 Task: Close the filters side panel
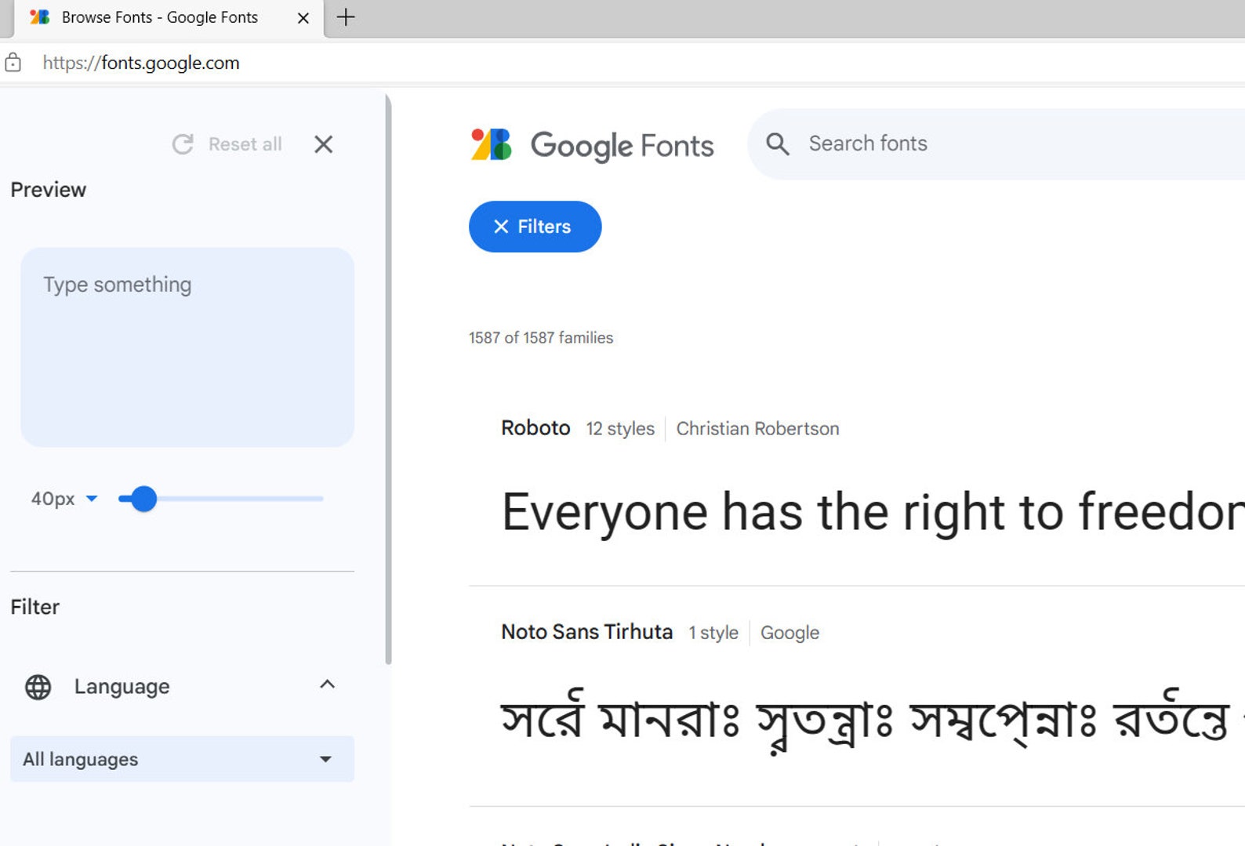coord(323,144)
